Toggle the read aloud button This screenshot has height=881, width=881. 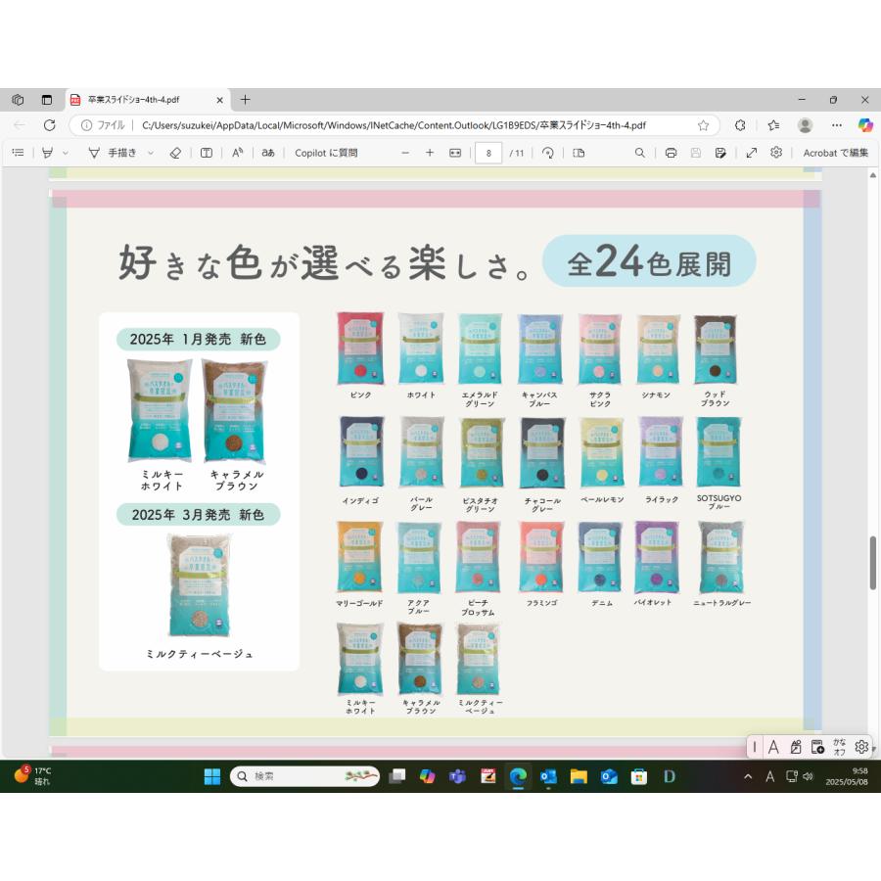click(237, 153)
